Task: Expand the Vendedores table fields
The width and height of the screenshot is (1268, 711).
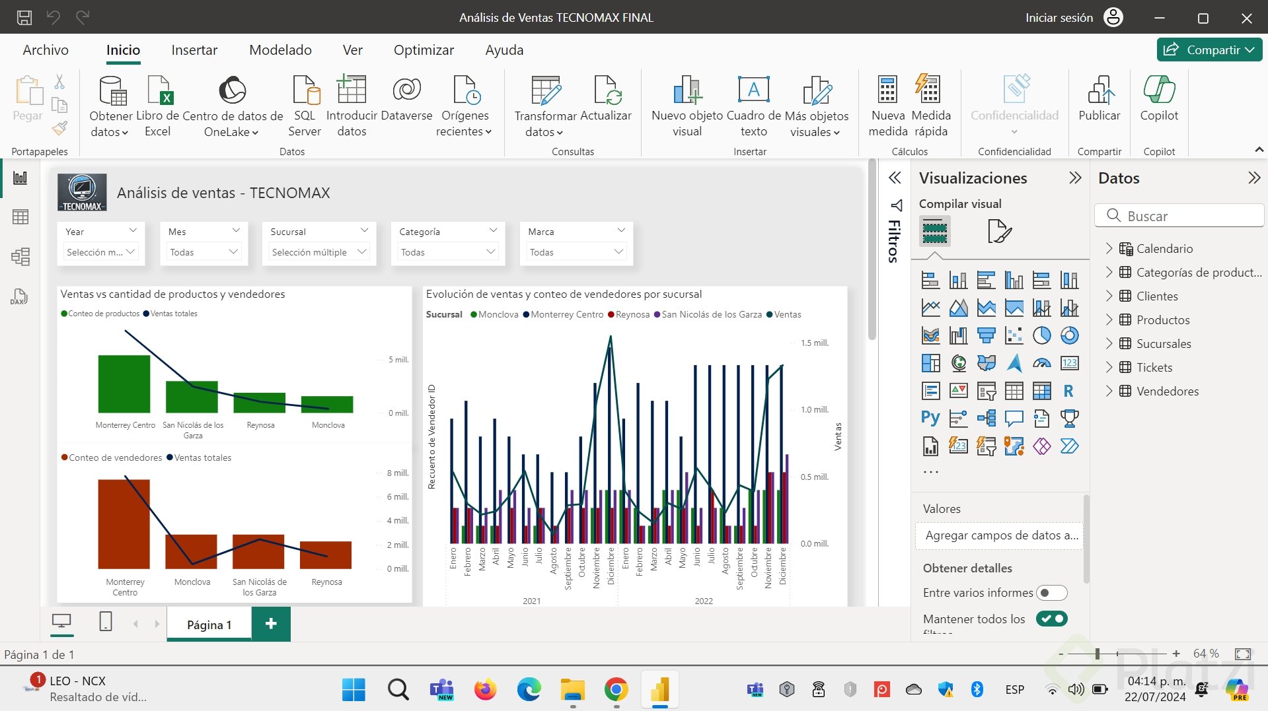Action: coord(1109,391)
